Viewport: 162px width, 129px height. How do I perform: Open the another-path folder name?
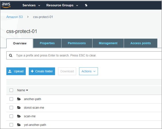pyautogui.click(x=32, y=99)
